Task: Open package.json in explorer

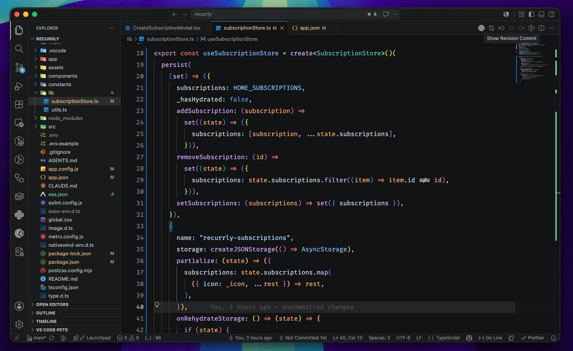Action: coord(74,262)
